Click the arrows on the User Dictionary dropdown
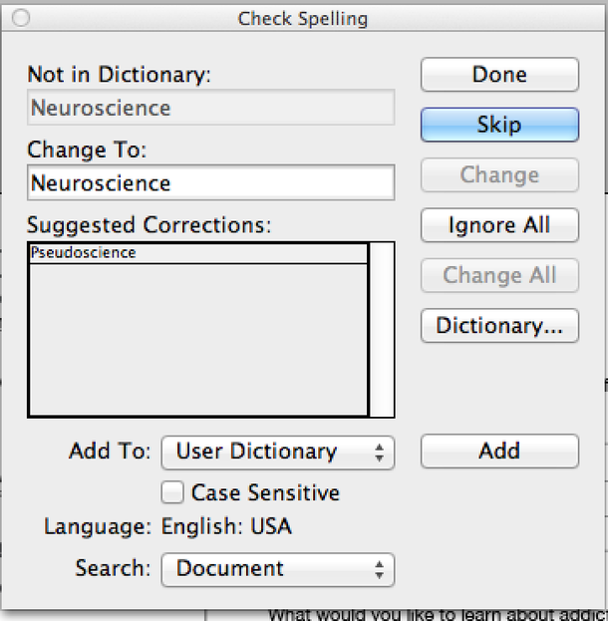The image size is (608, 621). [380, 453]
